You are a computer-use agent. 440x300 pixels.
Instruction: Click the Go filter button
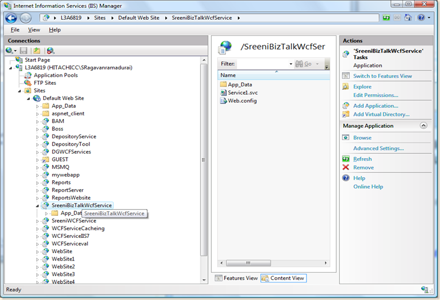pyautogui.click(x=304, y=64)
